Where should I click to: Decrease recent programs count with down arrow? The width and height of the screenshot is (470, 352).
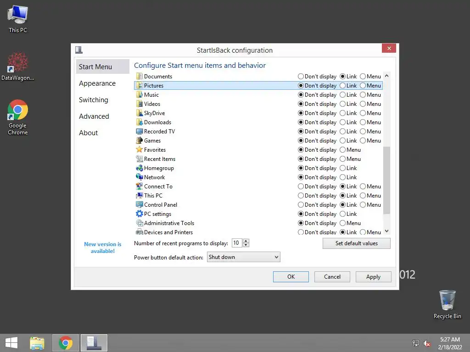[x=246, y=245]
